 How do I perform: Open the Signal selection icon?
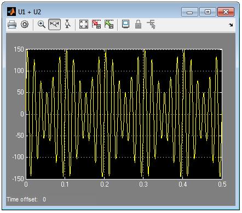pyautogui.click(x=151, y=24)
